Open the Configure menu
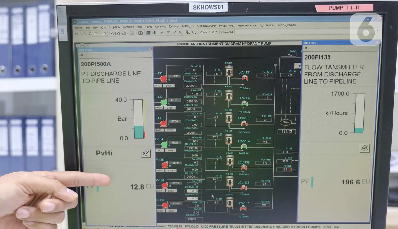 click(x=128, y=27)
